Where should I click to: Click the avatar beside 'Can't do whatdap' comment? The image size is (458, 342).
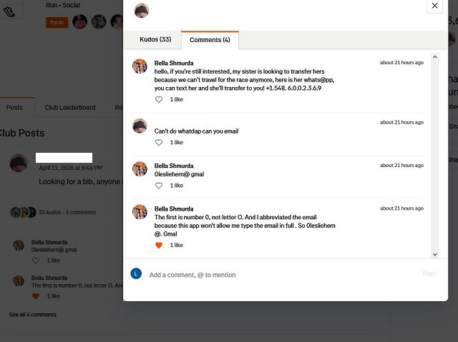click(140, 126)
